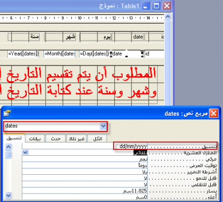Close the Table1 form window
The height and width of the screenshot is (202, 223).
tap(167, 6)
